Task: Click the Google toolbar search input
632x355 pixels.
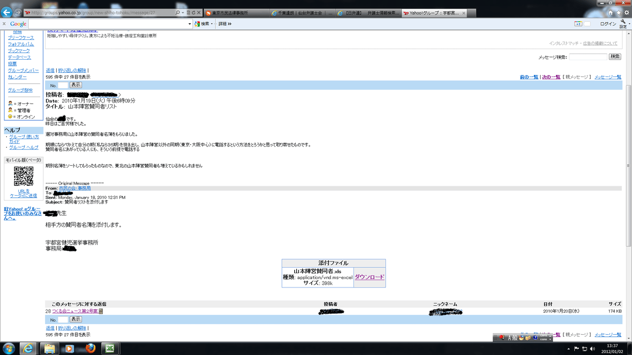Action: click(108, 24)
